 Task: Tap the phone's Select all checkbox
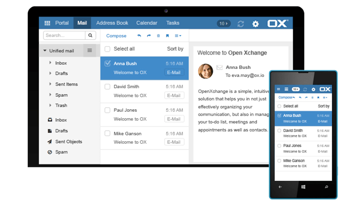click(x=279, y=106)
